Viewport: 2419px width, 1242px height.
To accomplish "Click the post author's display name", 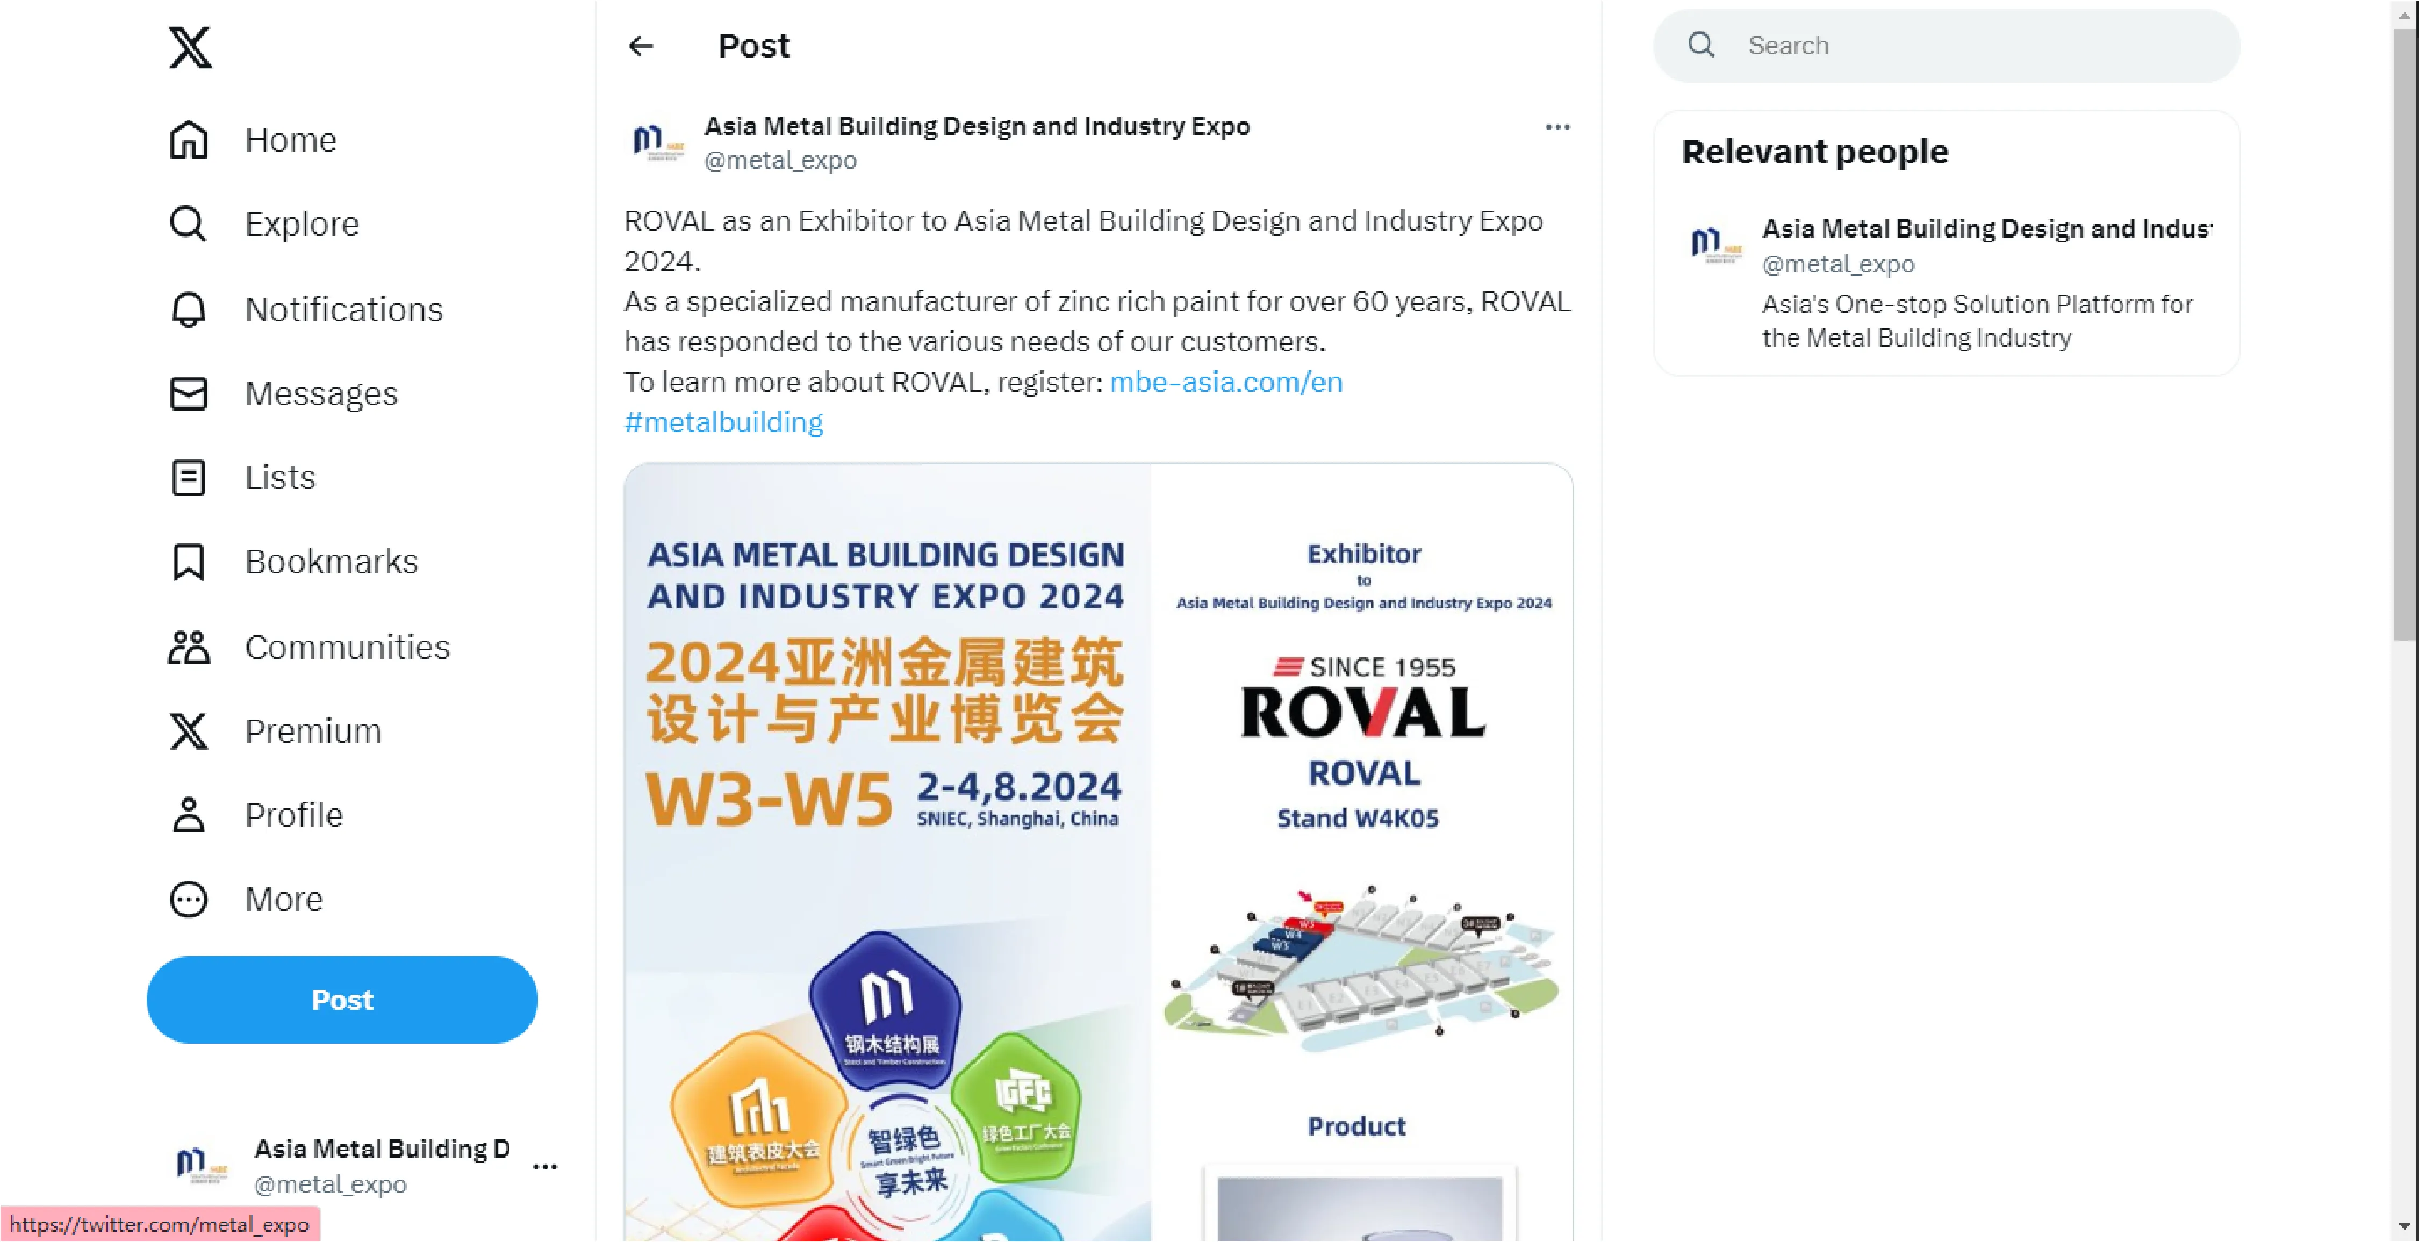I will 978,126.
